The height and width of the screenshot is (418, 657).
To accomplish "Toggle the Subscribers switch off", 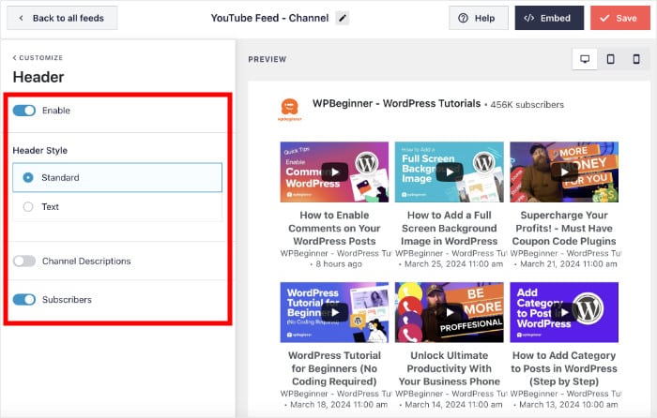I will pyautogui.click(x=24, y=300).
